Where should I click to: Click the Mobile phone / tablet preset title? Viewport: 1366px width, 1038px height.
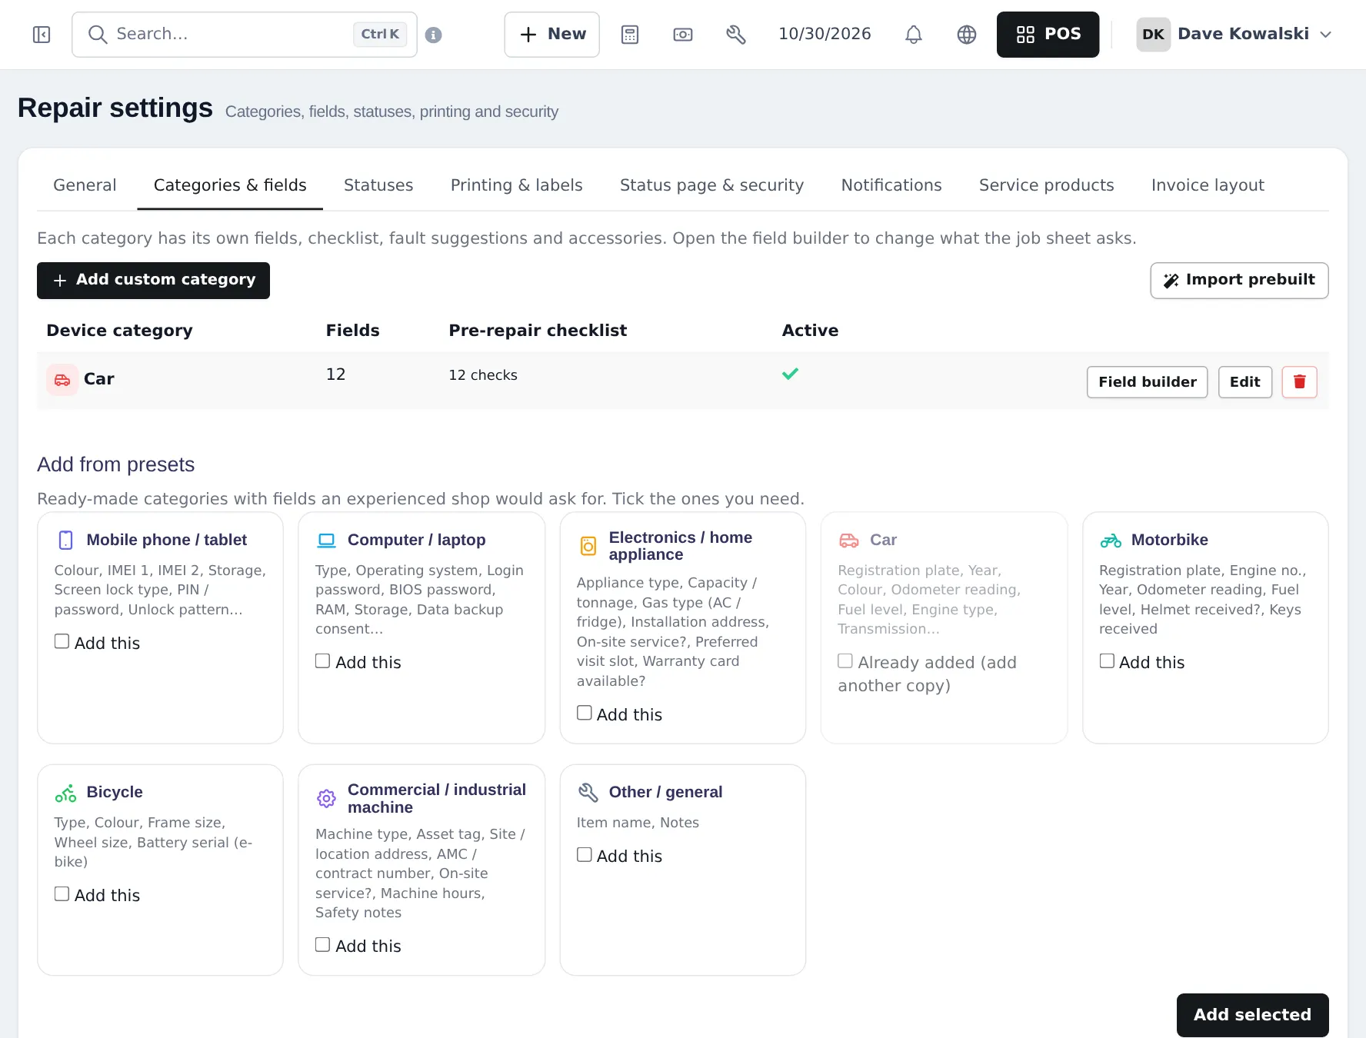(x=166, y=540)
